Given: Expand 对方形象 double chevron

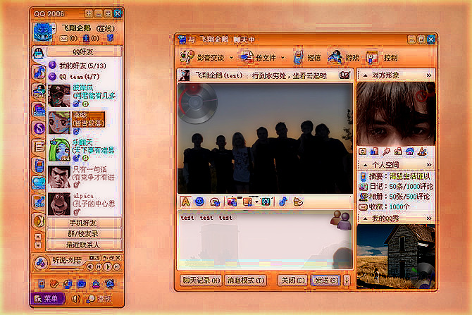Looking at the screenshot, I should [x=429, y=75].
